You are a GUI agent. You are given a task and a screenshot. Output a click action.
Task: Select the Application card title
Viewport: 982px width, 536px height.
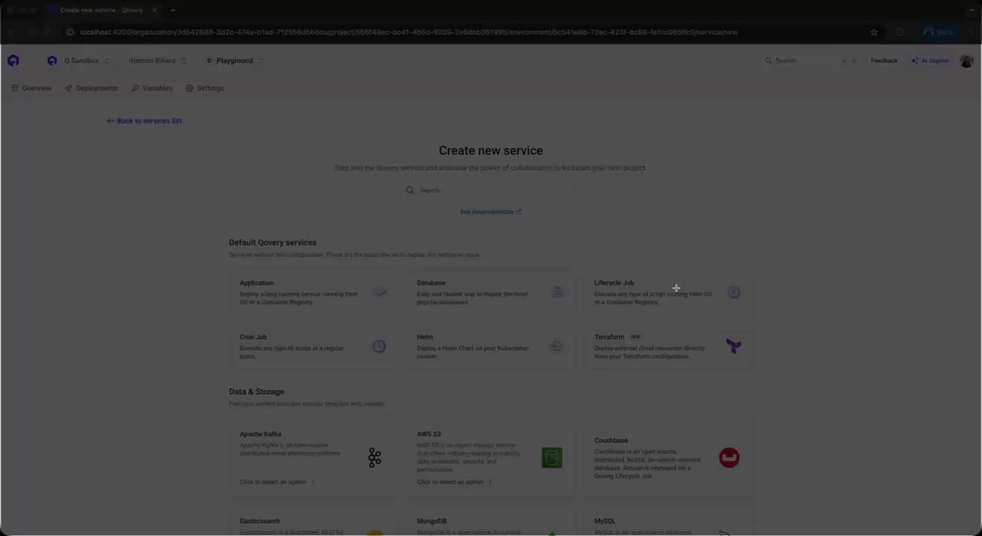[256, 283]
